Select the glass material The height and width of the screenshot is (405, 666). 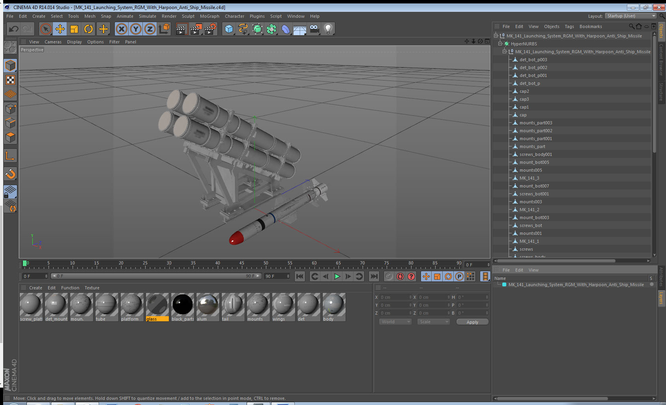tap(157, 307)
